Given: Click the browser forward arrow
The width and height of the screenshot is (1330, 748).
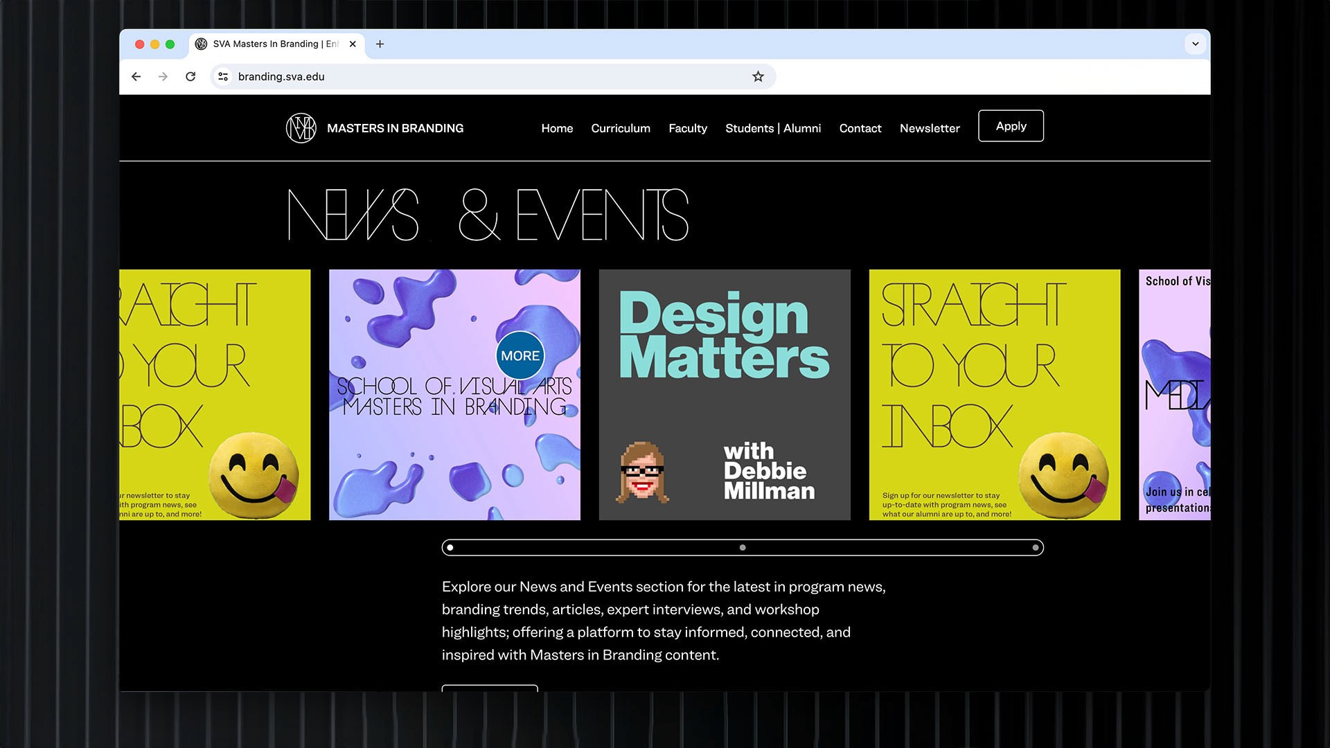Looking at the screenshot, I should [x=163, y=77].
